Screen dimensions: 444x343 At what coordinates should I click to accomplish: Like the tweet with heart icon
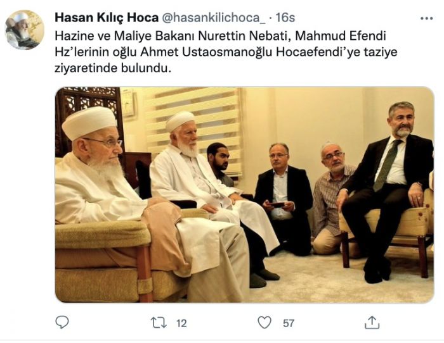[264, 323]
